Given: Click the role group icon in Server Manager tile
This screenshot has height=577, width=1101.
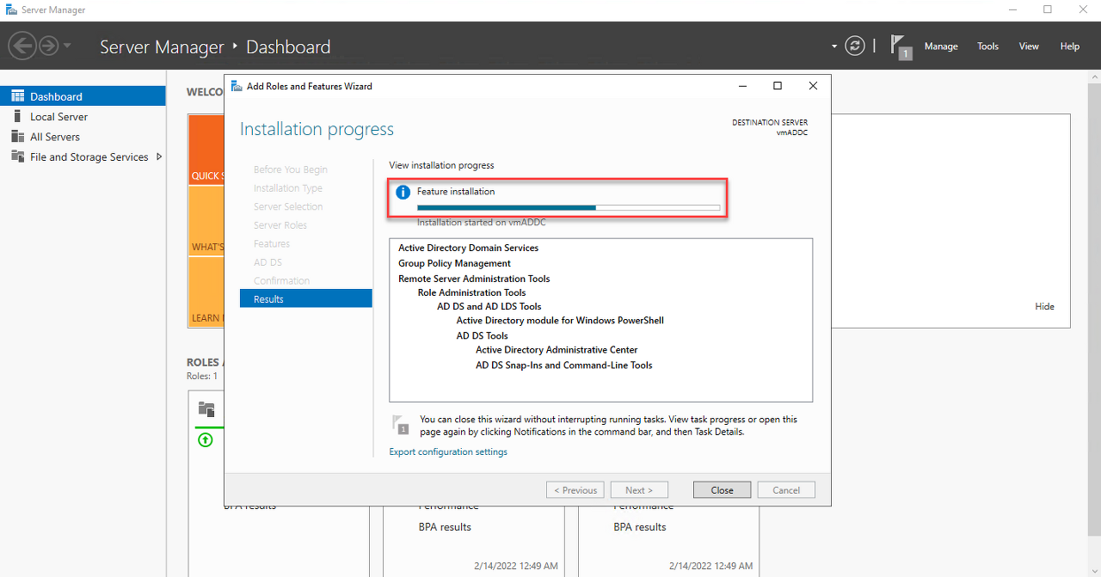Looking at the screenshot, I should point(206,409).
